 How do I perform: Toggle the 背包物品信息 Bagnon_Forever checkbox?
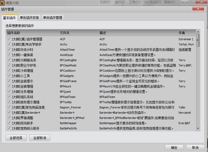pyautogui.click(x=9, y=107)
